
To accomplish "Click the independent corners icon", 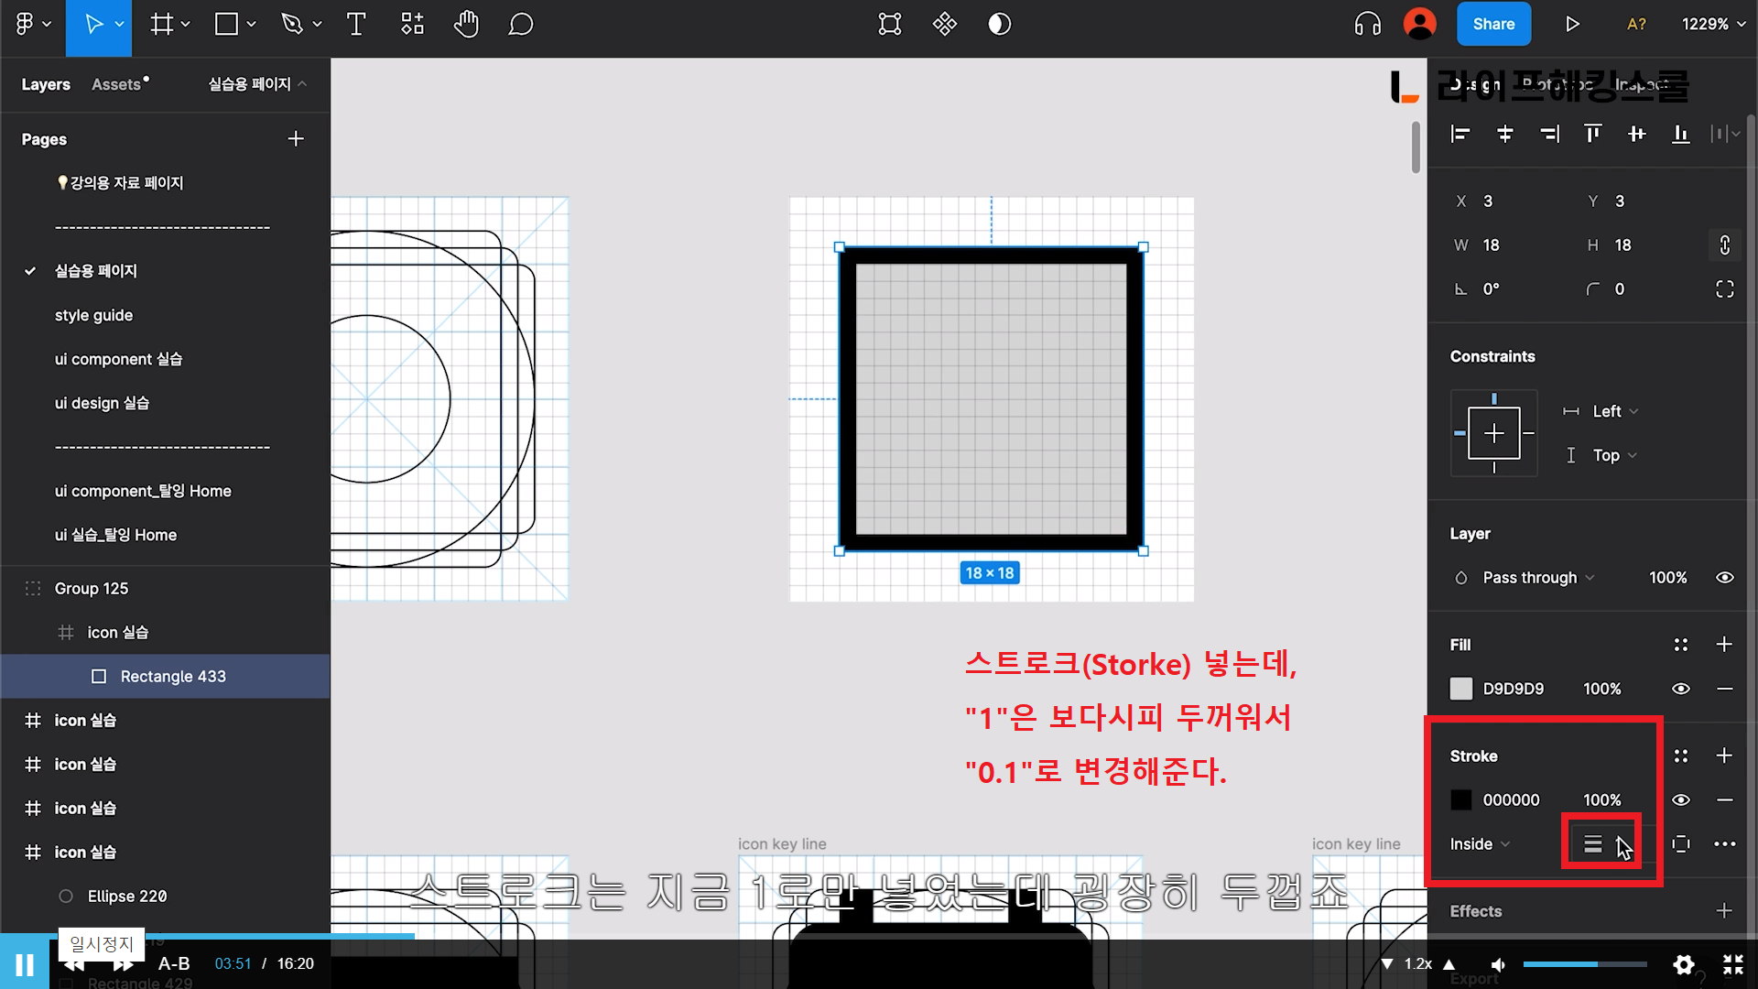I will pos(1724,289).
